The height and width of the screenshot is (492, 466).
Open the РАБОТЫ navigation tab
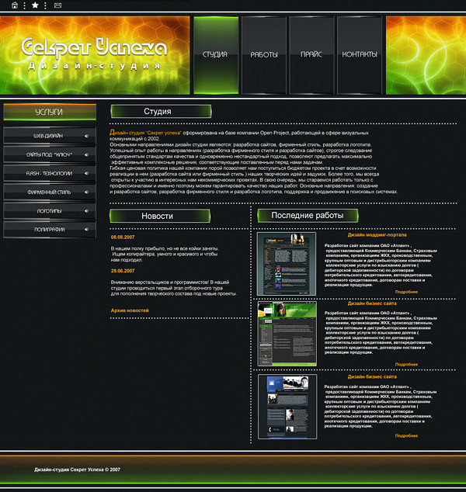(x=264, y=55)
